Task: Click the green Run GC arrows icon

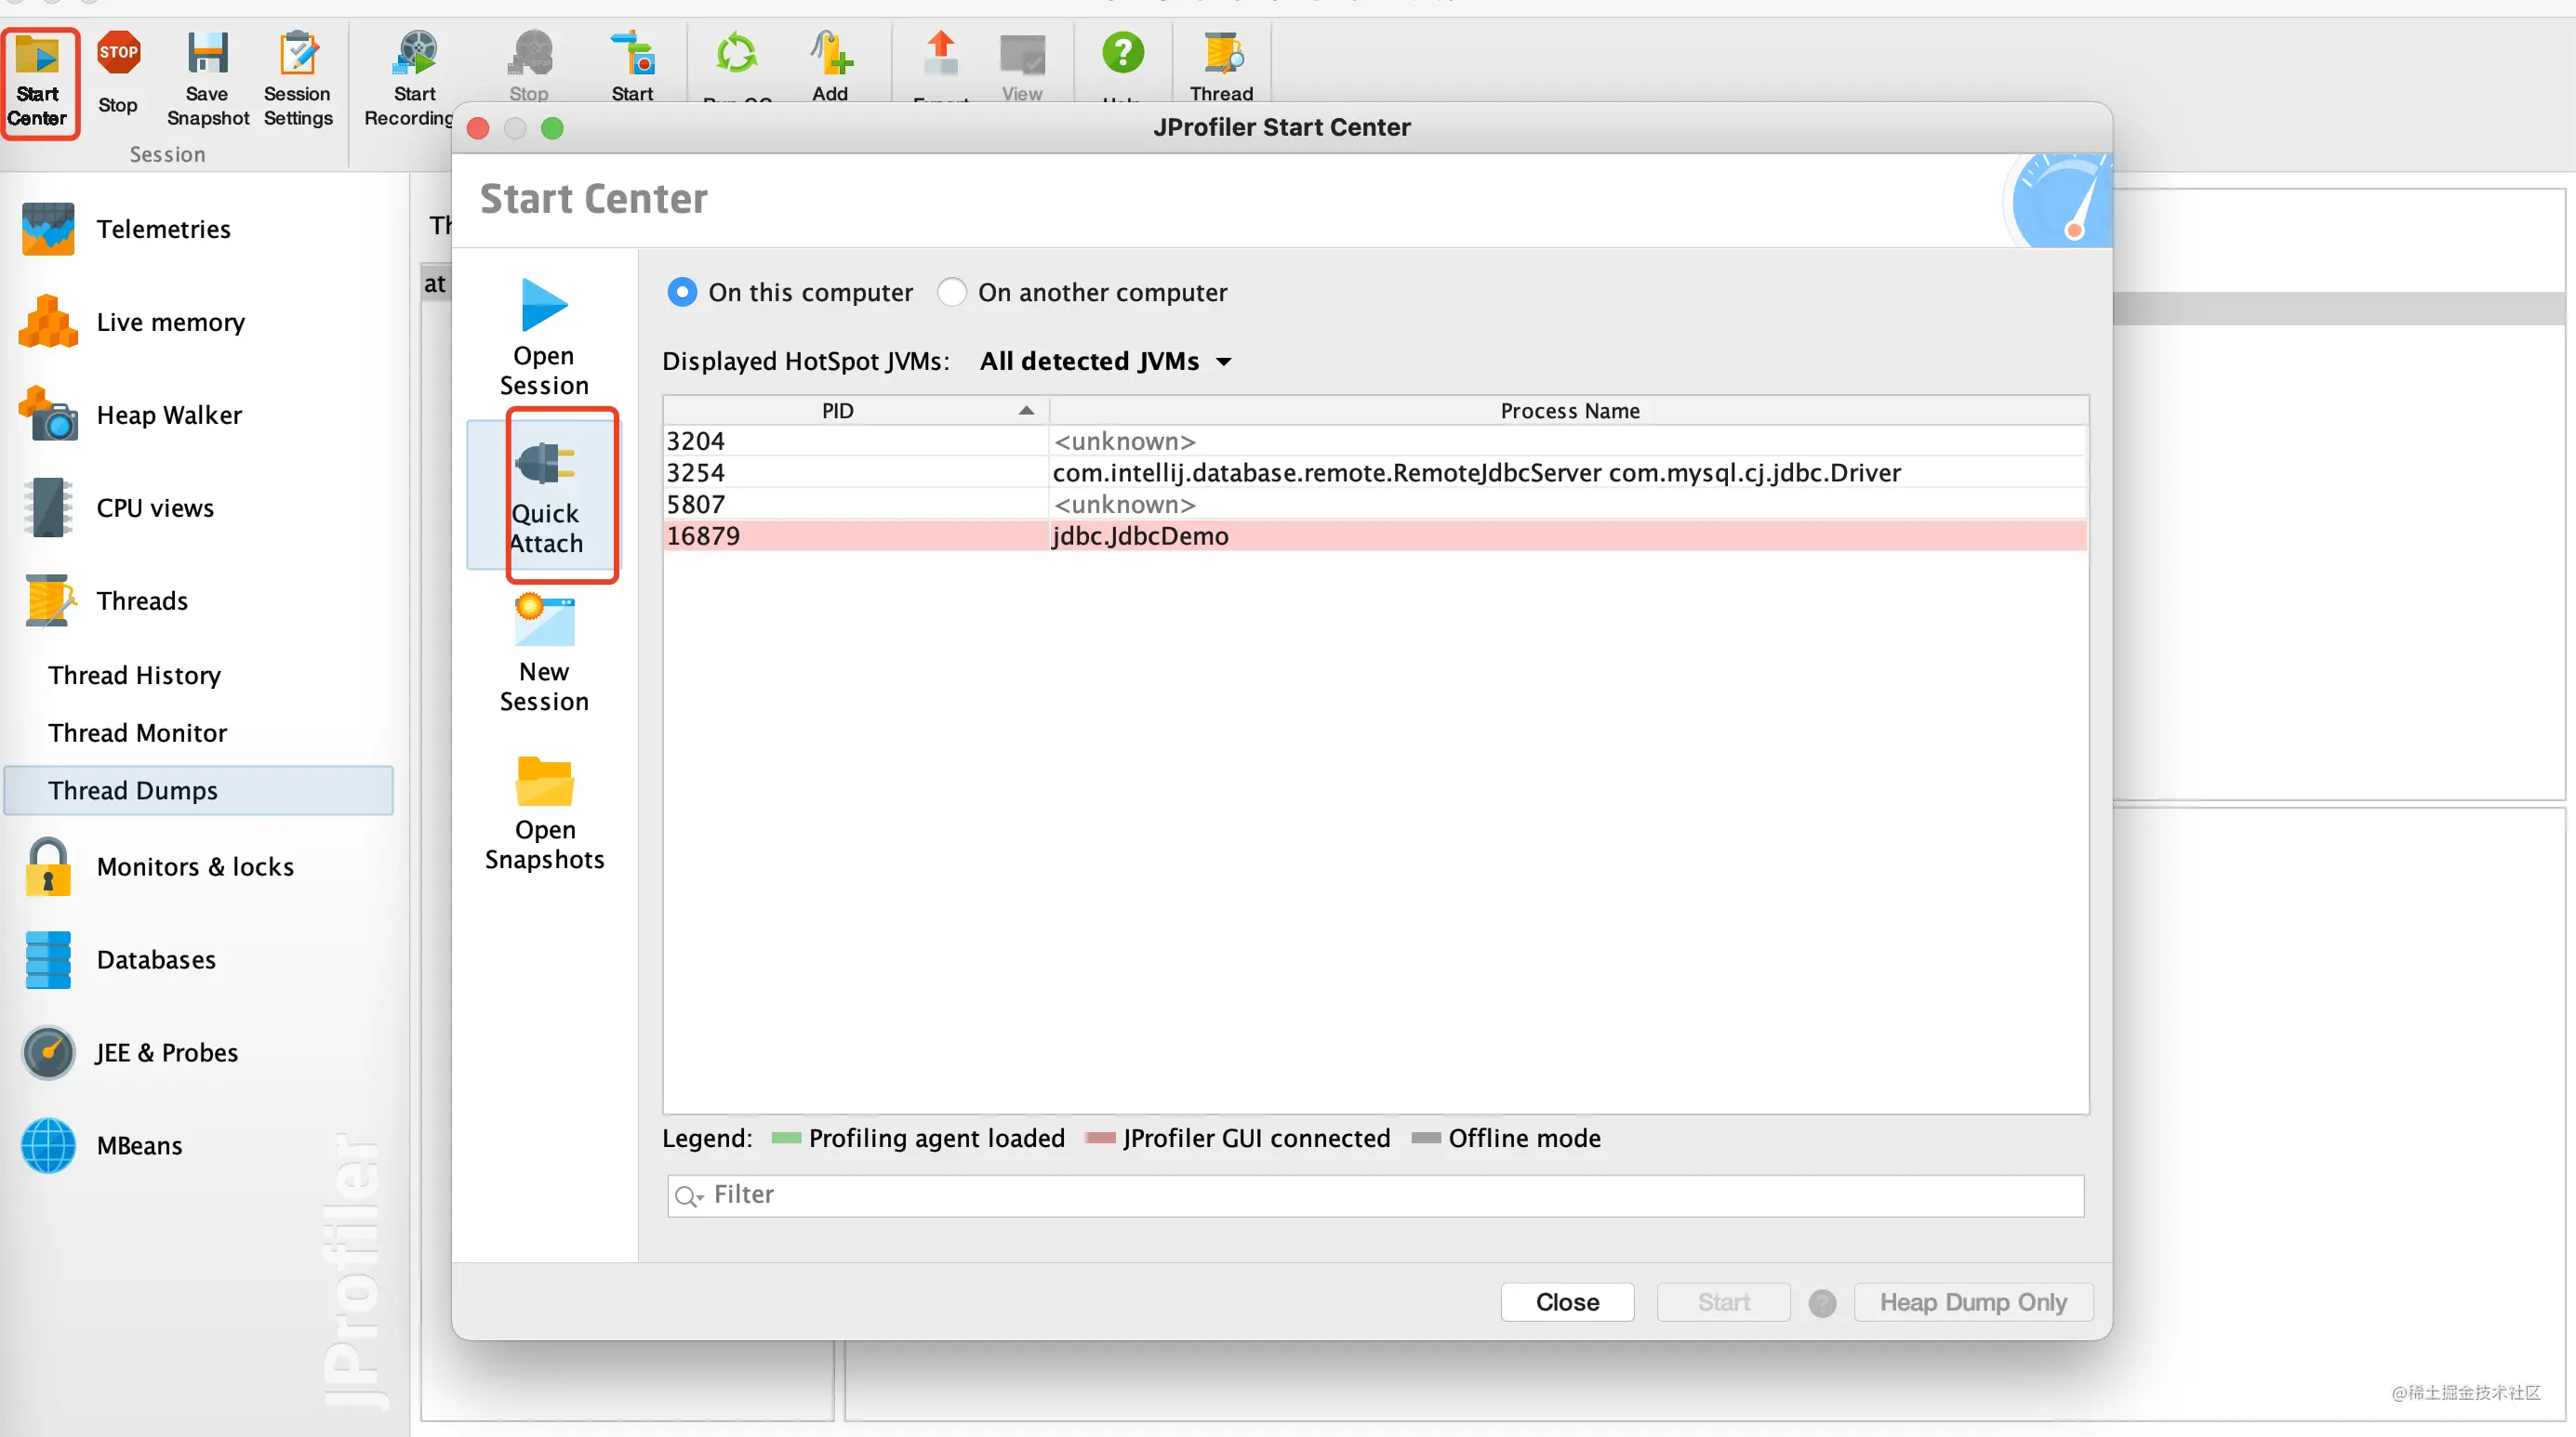Action: click(737, 54)
